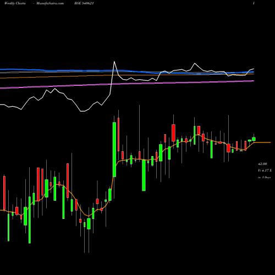275x275 pixels.
Task: Click the white indicator line's highest spike
Action: click(114, 62)
